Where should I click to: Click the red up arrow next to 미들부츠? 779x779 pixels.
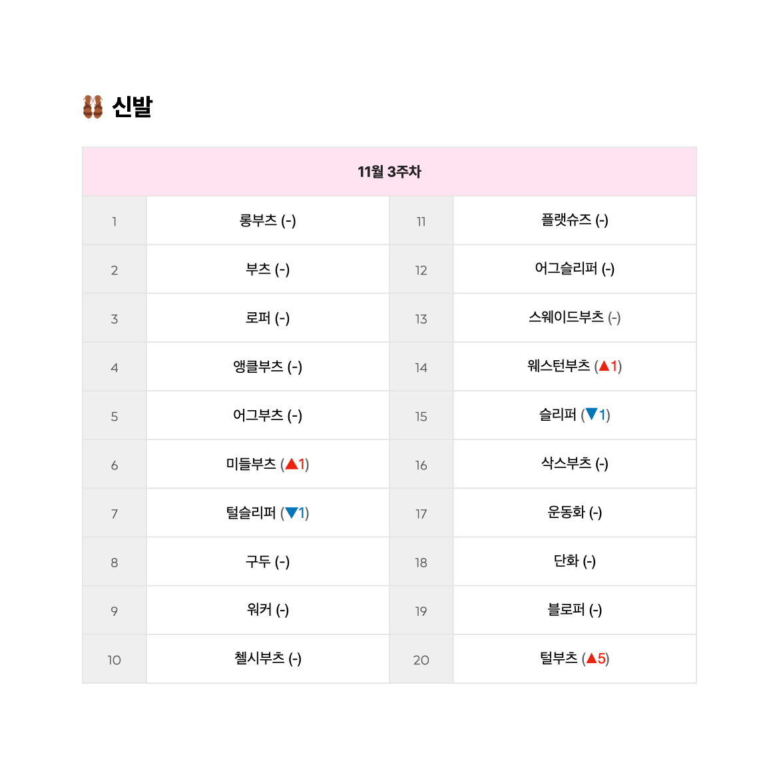[x=292, y=464]
